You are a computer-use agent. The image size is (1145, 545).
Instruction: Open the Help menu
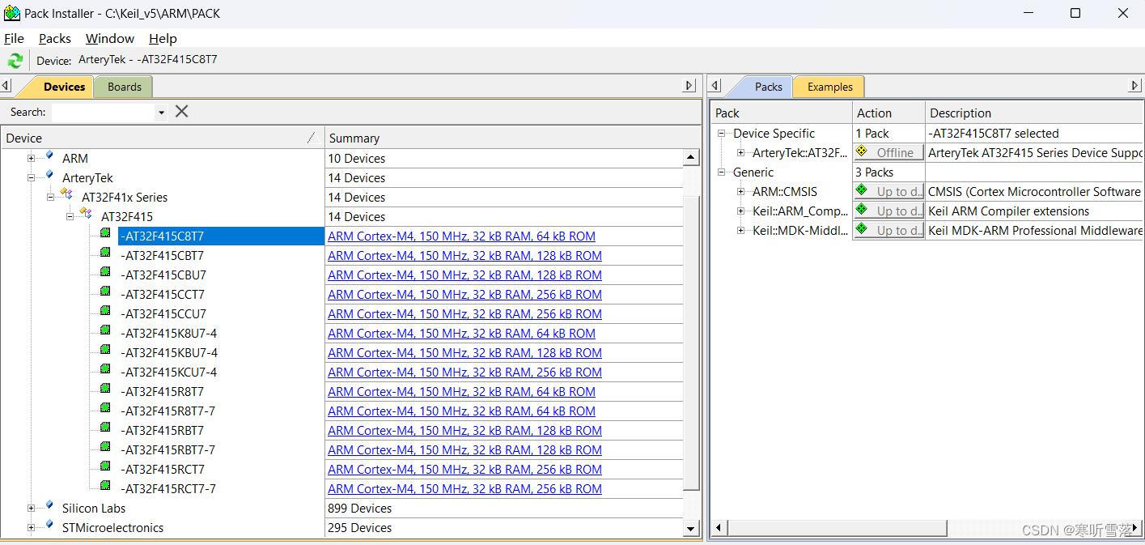pyautogui.click(x=163, y=38)
